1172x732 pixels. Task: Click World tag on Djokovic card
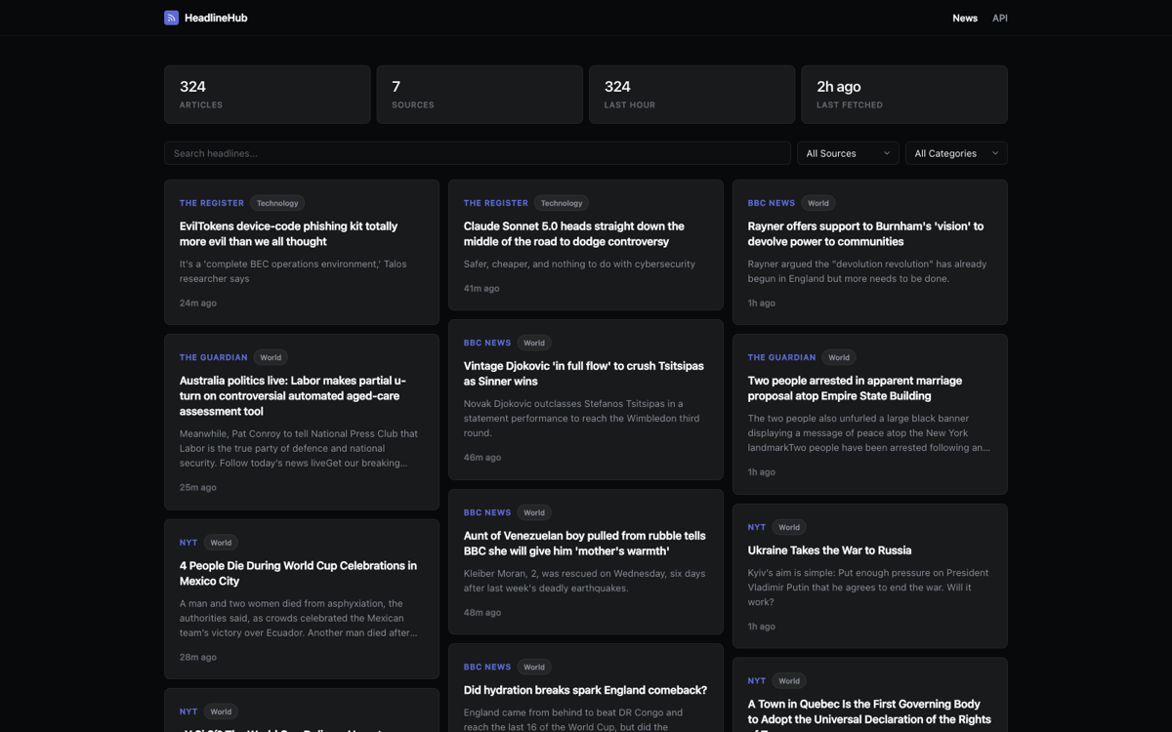click(x=534, y=343)
